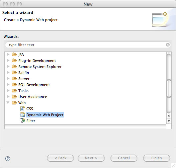Expand the SQL Development node
176x168 pixels.
[x=8, y=84]
